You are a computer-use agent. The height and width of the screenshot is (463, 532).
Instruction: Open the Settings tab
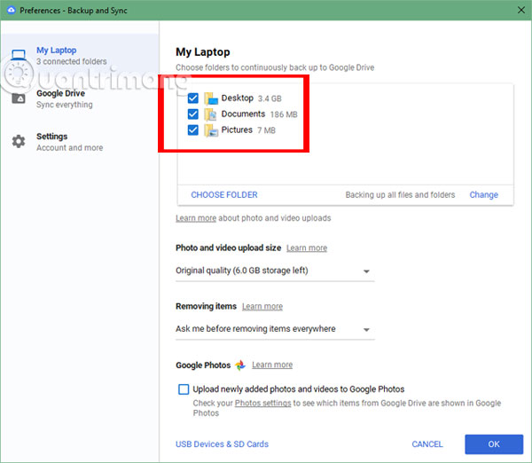pyautogui.click(x=80, y=142)
